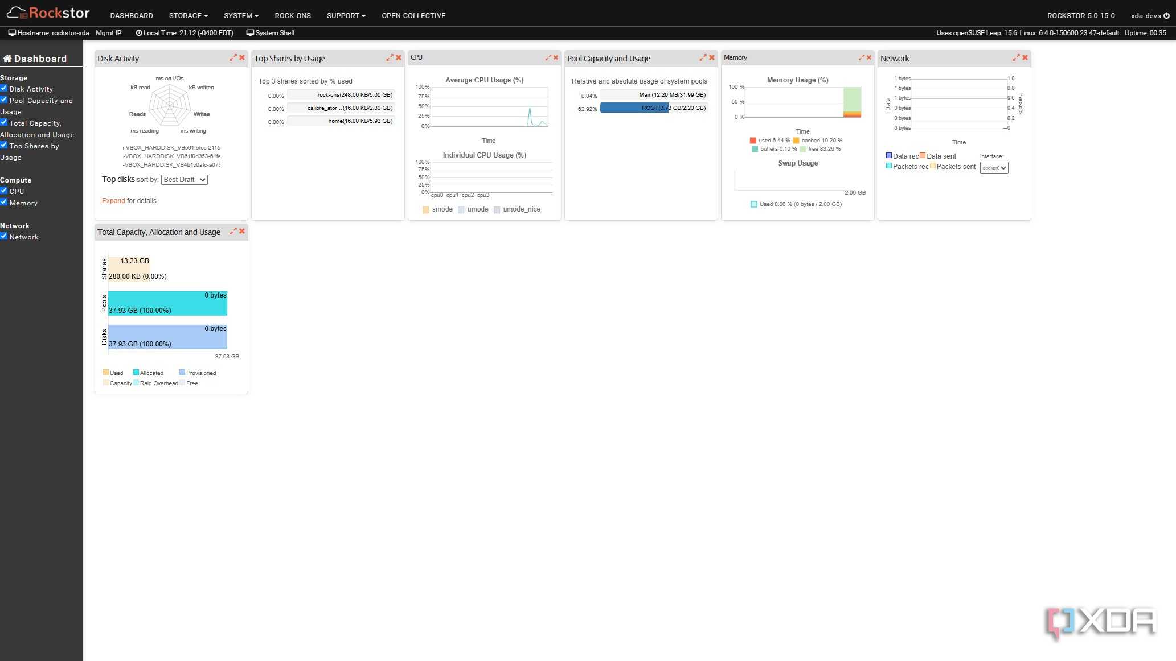Close the Memory widget
This screenshot has width=1176, height=661.
coord(869,57)
